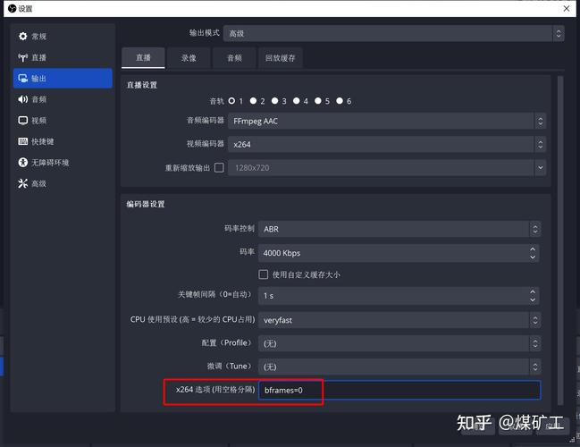Open the 微调 Tune dropdown

pyautogui.click(x=399, y=367)
